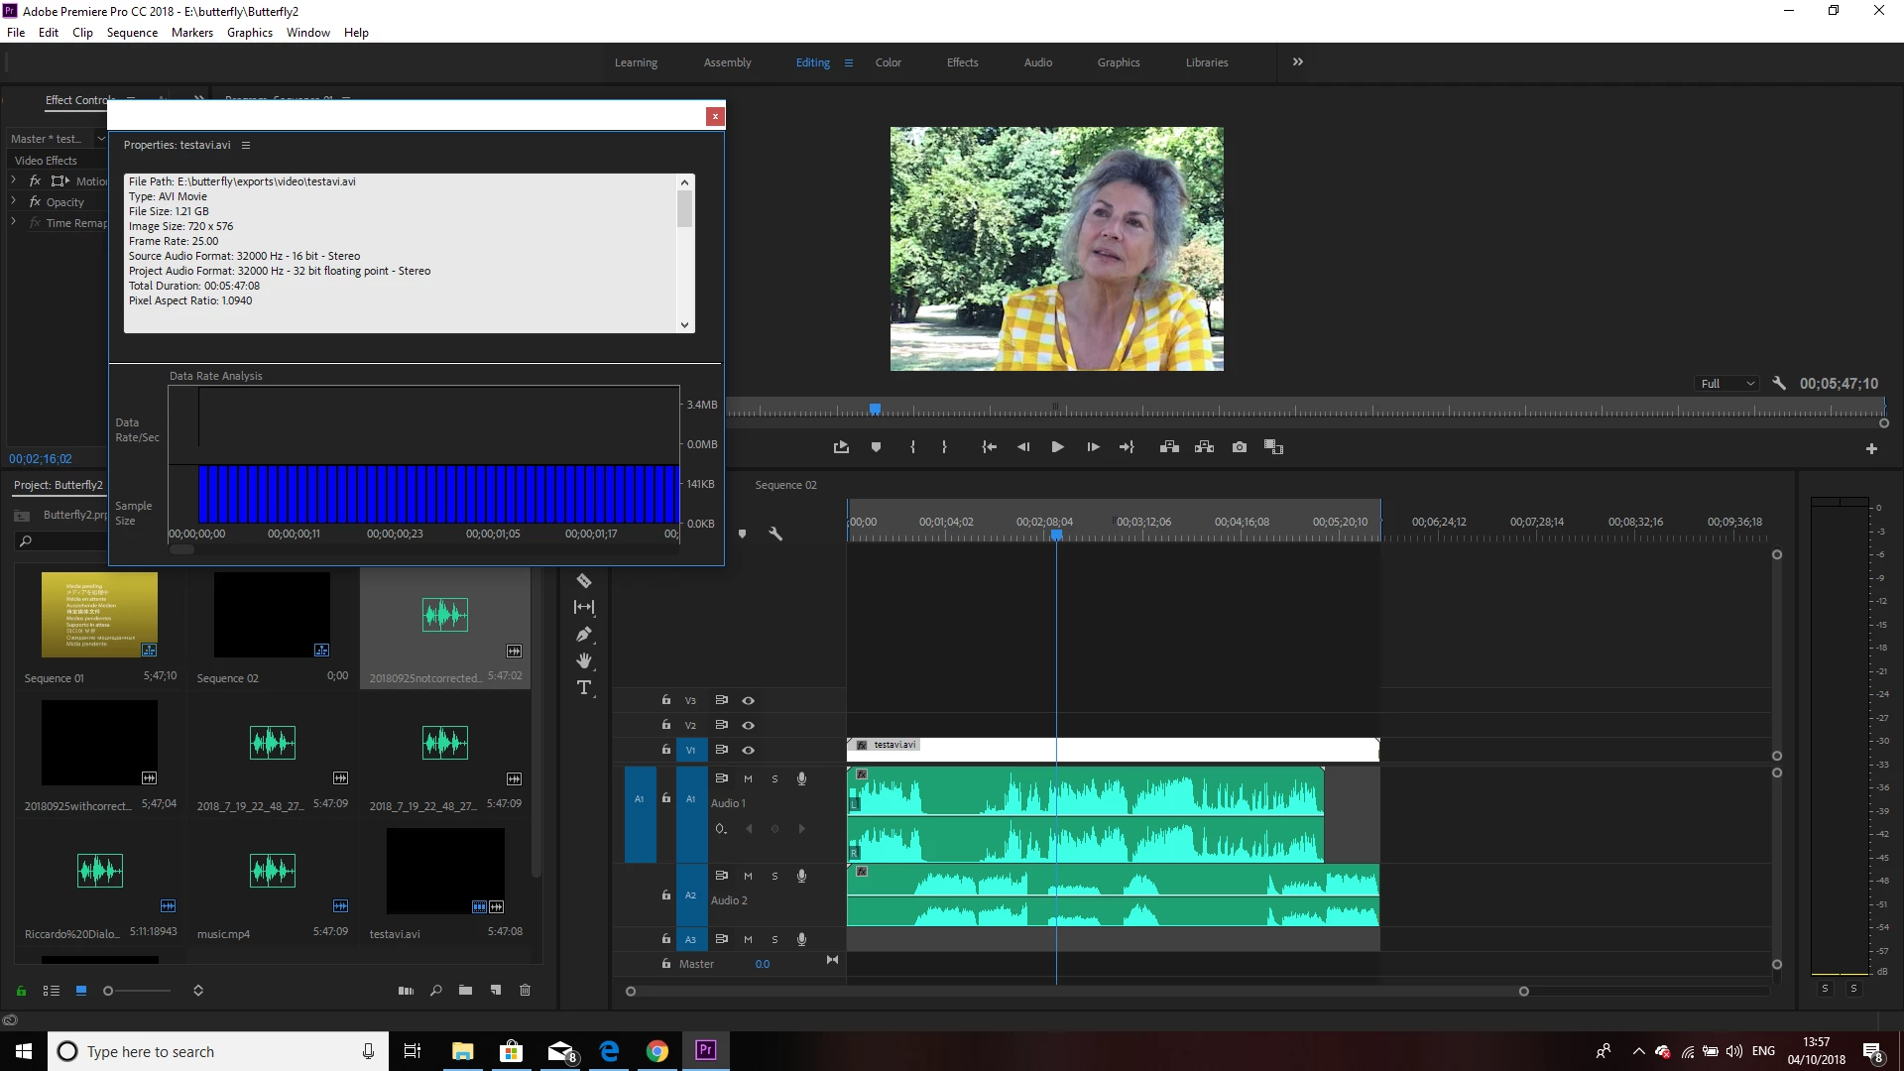This screenshot has height=1071, width=1904.
Task: Mute the Audio 1 track
Action: [748, 778]
